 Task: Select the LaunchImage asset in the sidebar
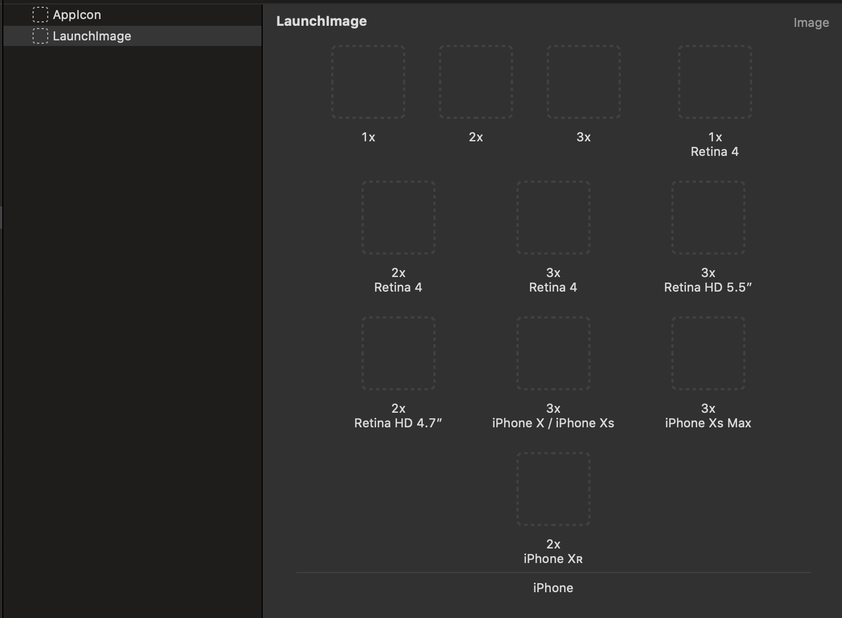[132, 36]
